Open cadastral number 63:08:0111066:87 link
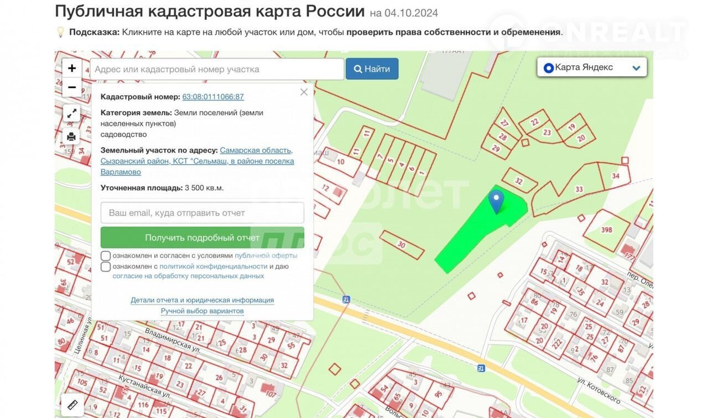 click(213, 97)
